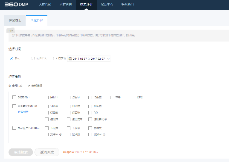This screenshot has height=162, width=229.
Task: Click the trash icon to clear all metrics
Action: tap(10, 86)
